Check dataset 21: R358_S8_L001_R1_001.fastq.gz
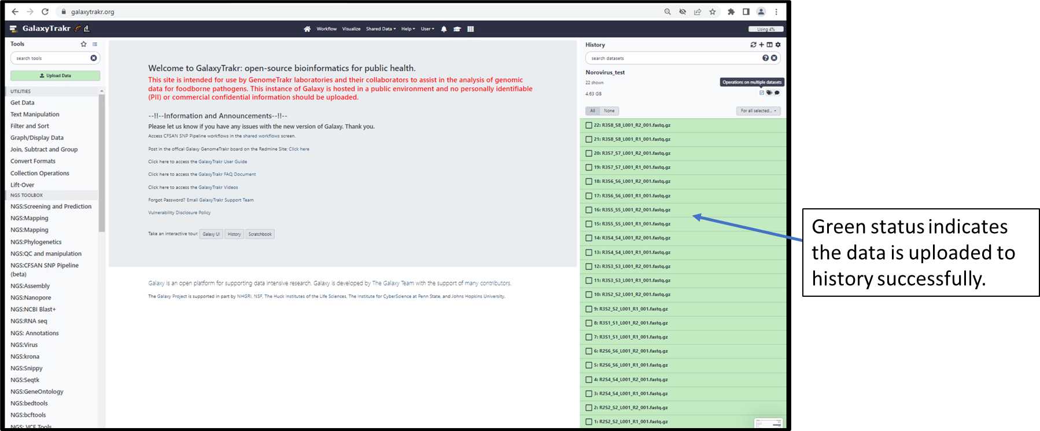 click(x=589, y=139)
